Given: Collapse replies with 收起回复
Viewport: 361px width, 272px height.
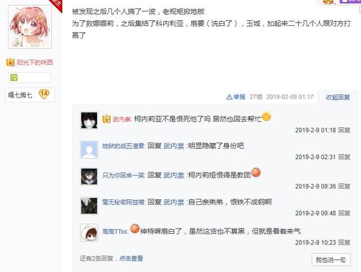Looking at the screenshot, I should (338, 97).
